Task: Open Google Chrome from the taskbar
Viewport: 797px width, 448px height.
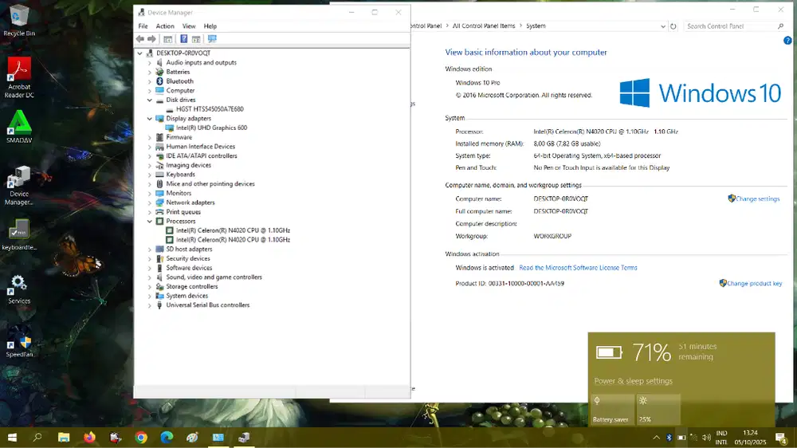Action: coord(141,438)
